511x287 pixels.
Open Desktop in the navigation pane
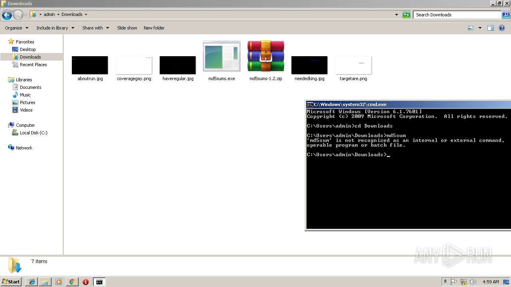(x=28, y=49)
